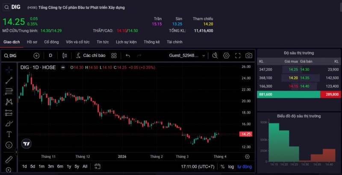Toggle log scale on chart
The width and height of the screenshot is (342, 175).
pos(231,166)
